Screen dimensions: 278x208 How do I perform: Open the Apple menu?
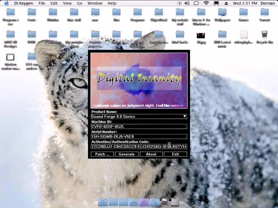7,3
